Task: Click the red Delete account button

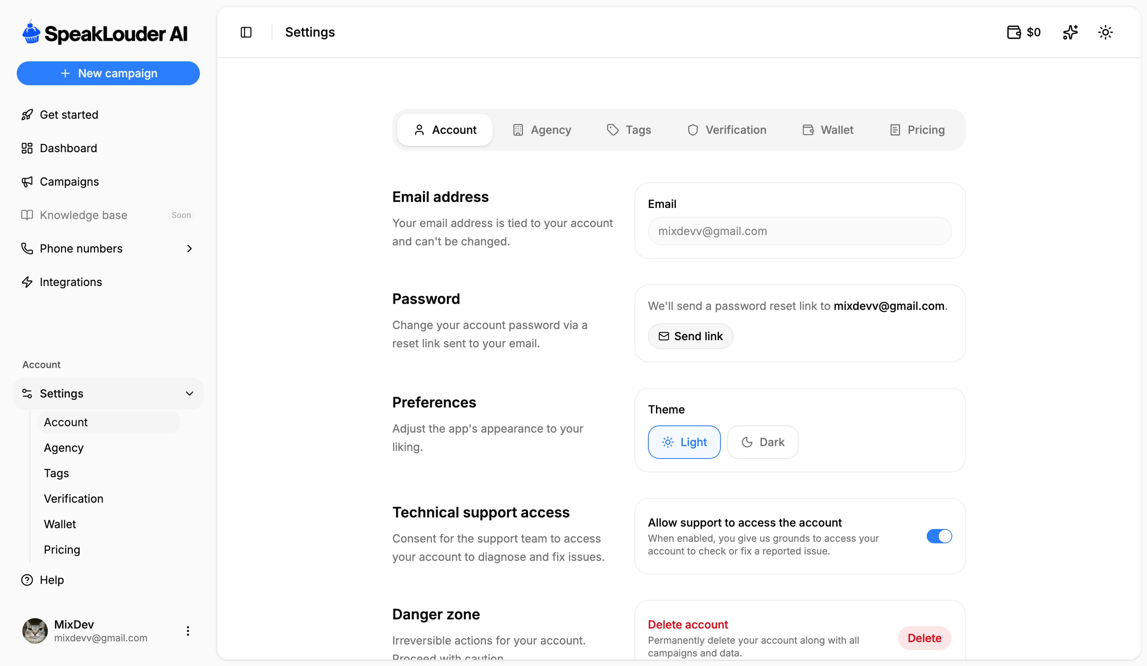Action: (924, 638)
